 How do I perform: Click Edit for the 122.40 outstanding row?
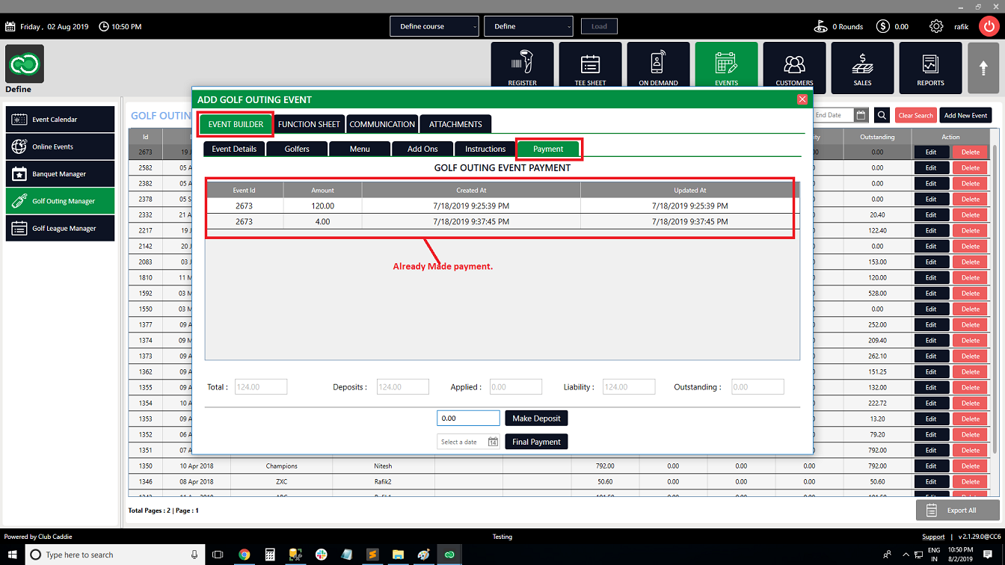pyautogui.click(x=930, y=230)
